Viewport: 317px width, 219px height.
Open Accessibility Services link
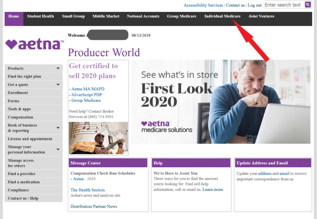coord(203,5)
